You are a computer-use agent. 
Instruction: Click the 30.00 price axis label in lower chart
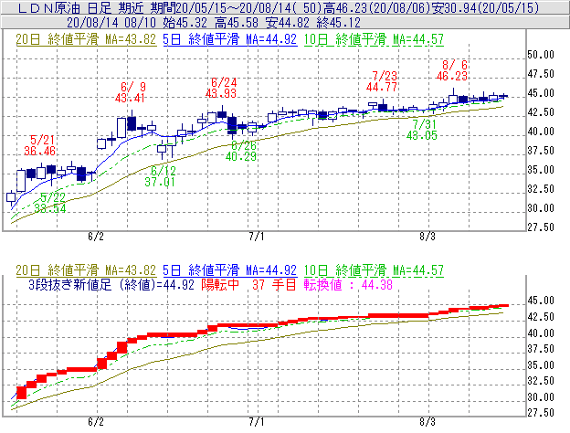[541, 396]
